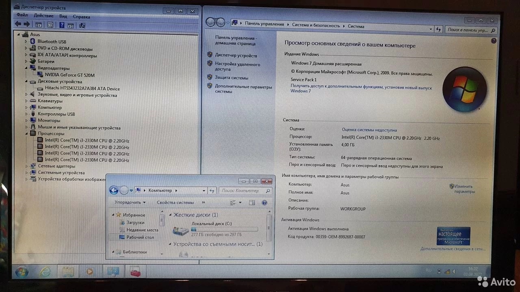Click Forward arrow in Device Manager toolbar
The width and height of the screenshot is (520, 292).
tap(26, 25)
